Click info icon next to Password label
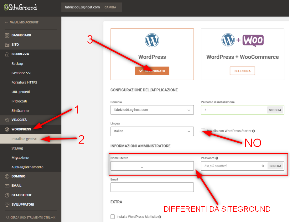Screen dimensions: 290x222 pyautogui.click(x=217, y=158)
